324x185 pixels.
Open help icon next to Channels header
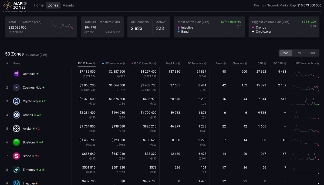pyautogui.click(x=246, y=63)
